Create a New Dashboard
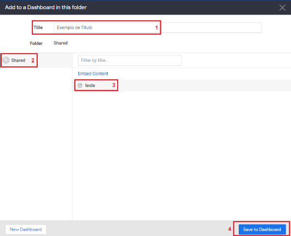Image resolution: width=291 pixels, height=236 pixels. tap(26, 230)
